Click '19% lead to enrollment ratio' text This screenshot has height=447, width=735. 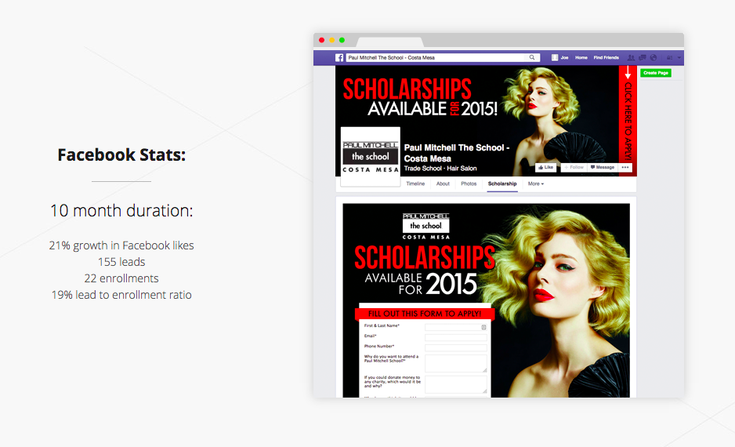[x=121, y=295]
